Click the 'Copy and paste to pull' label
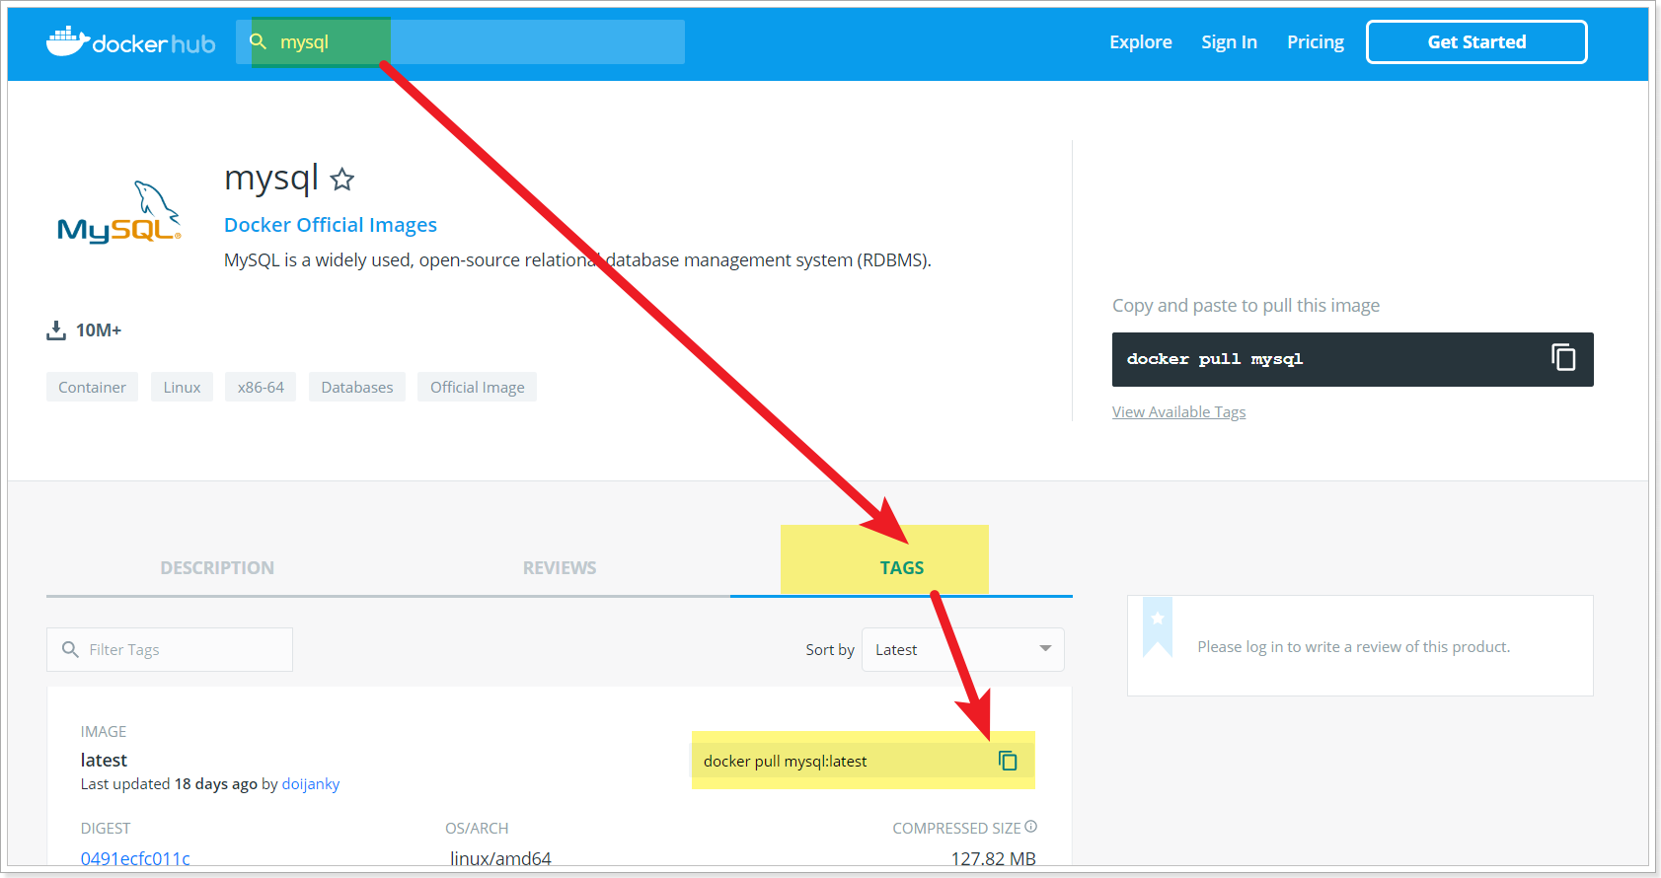Image resolution: width=1661 pixels, height=878 pixels. click(1246, 306)
